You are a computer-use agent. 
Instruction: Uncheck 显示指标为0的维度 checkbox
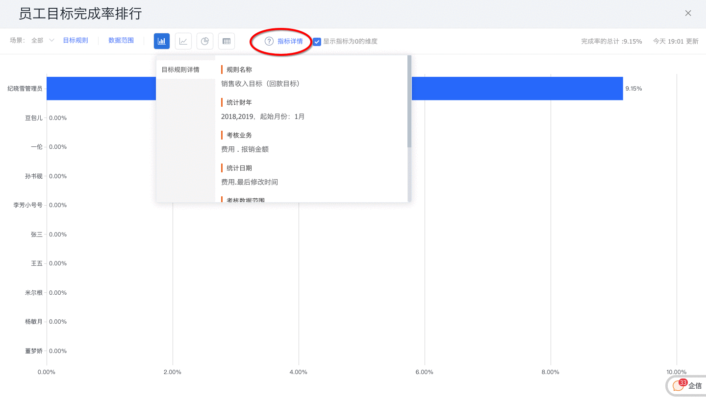click(x=317, y=42)
